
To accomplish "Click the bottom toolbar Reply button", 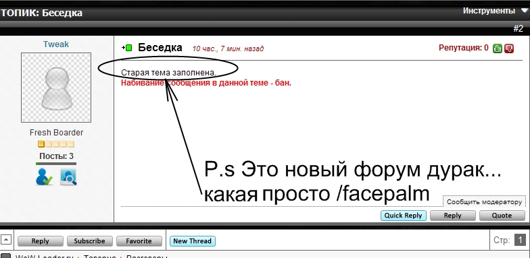I will click(x=41, y=241).
